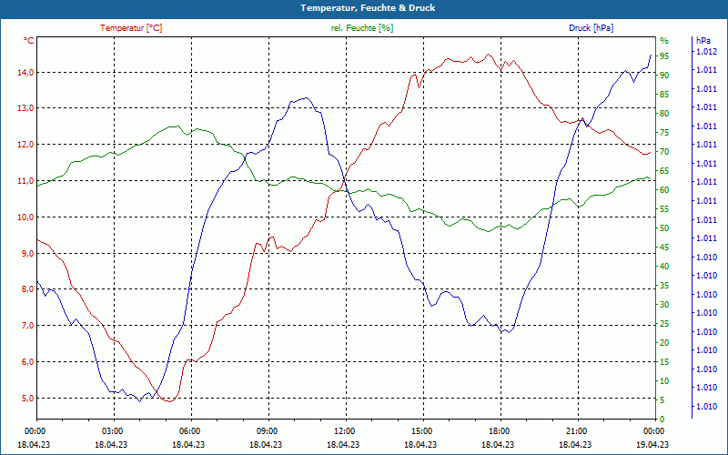Screen dimensions: 728x455
Task: Click the chart title Temperatur, Feuchte & Druck
Action: 368,8
